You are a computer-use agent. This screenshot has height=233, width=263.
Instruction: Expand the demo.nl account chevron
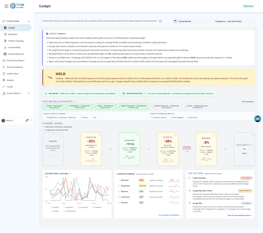coord(31,120)
